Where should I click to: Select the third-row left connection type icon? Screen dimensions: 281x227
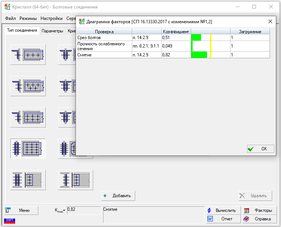click(x=28, y=117)
